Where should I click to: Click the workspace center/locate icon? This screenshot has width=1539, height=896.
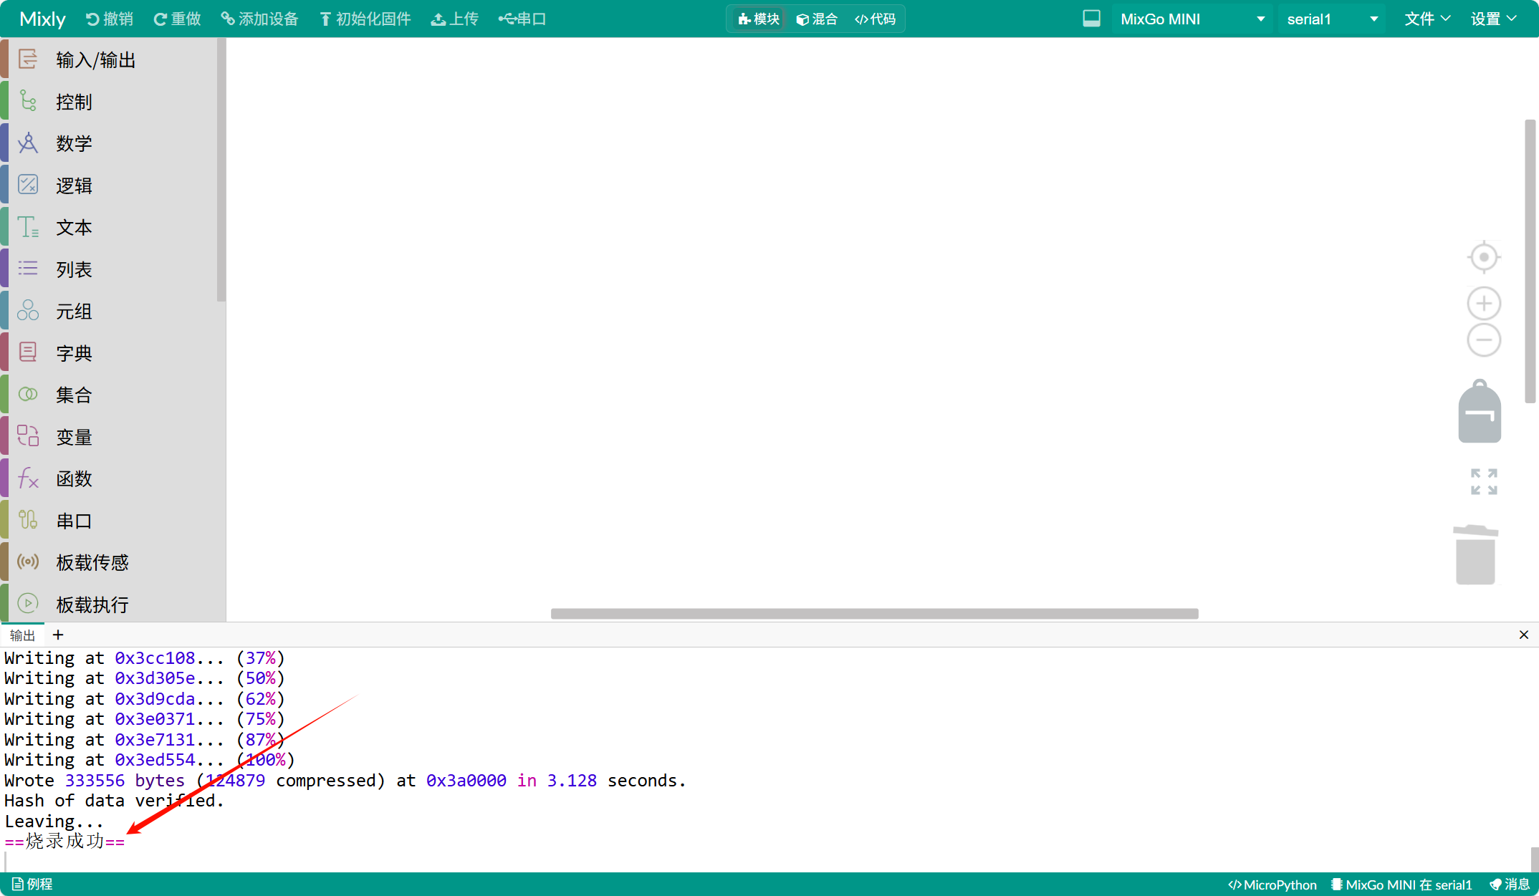(x=1484, y=257)
